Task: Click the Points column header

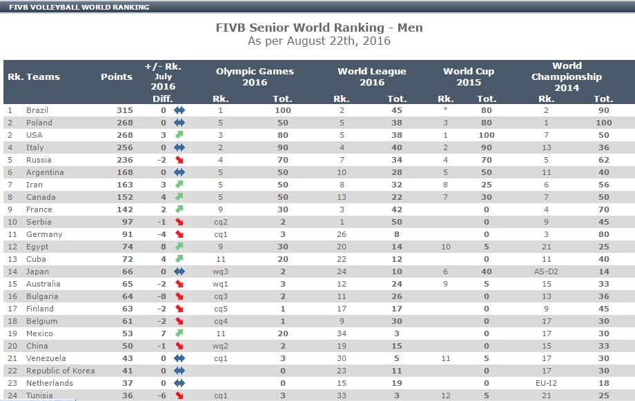Action: tap(117, 76)
